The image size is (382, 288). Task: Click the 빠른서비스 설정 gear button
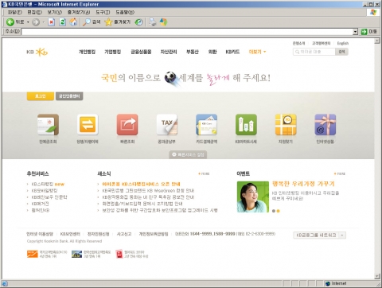188,154
